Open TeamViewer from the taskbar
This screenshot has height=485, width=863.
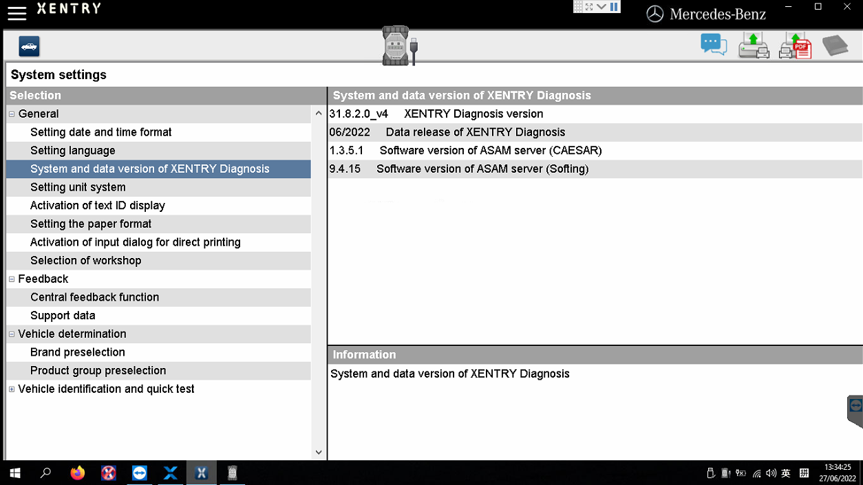tap(140, 473)
